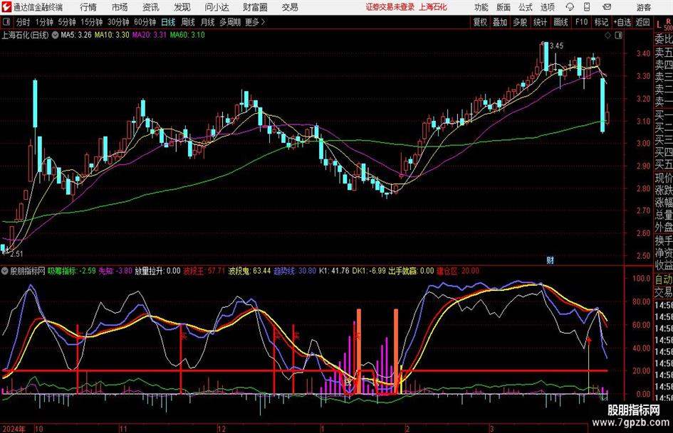This screenshot has height=433, width=673.
Task: Click the 趋势线: 30.80 label
Action: 295,271
